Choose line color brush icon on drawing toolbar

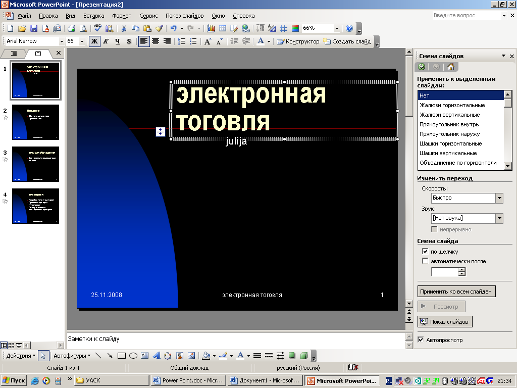click(223, 356)
